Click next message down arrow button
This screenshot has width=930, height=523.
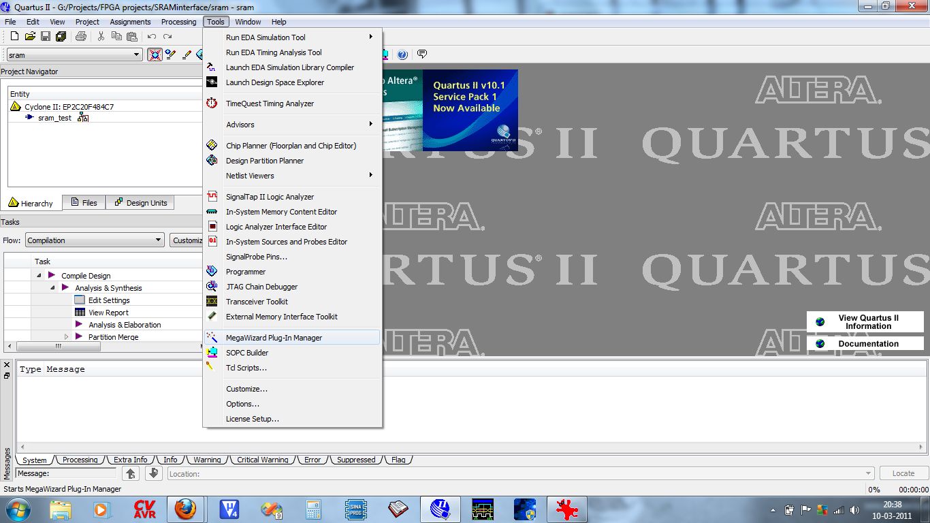[x=154, y=473]
